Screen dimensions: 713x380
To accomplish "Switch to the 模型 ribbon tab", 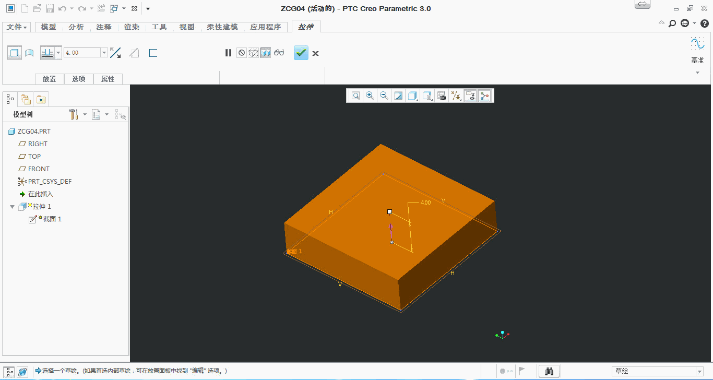I will (49, 27).
